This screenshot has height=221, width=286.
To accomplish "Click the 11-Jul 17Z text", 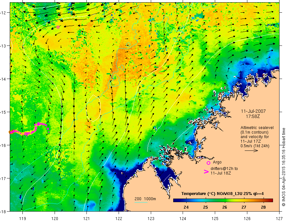I will [x=251, y=141].
